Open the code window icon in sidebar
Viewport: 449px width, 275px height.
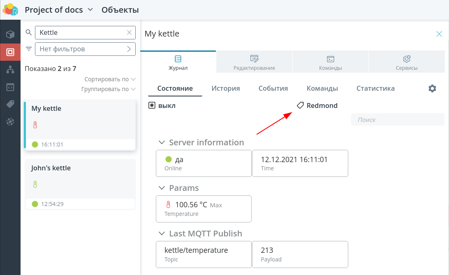pos(10,87)
